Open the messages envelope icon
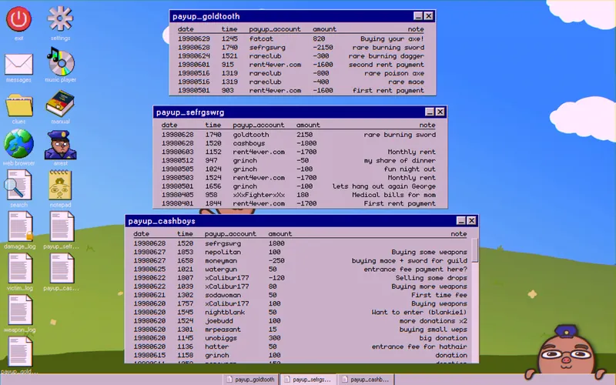 coord(18,64)
